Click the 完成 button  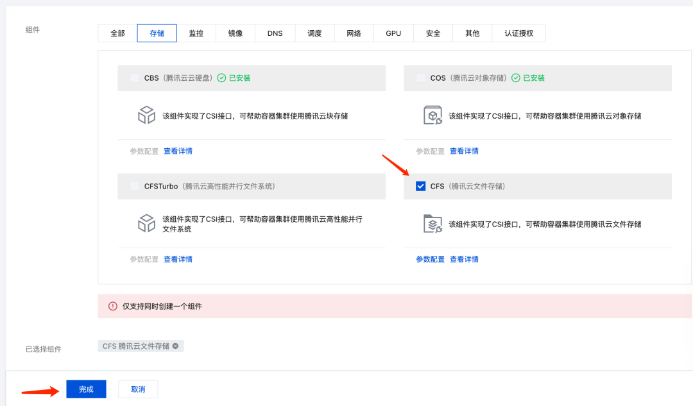(86, 389)
